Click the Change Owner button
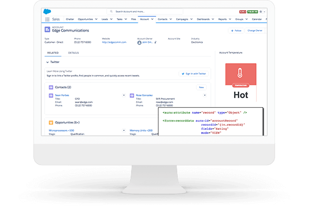Image resolution: width=311 pixels, height=207 pixels. coord(255,31)
